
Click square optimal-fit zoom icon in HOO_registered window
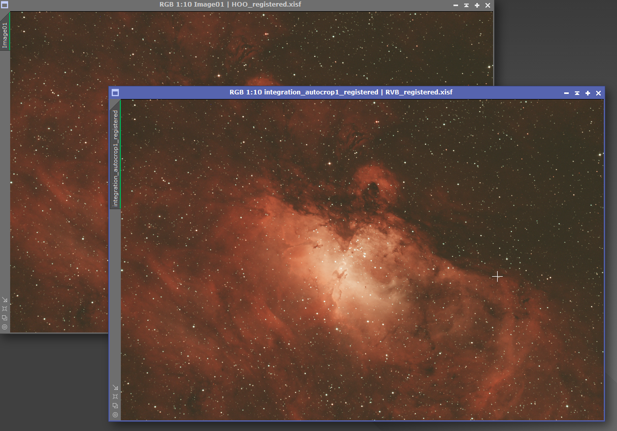pyautogui.click(x=5, y=309)
